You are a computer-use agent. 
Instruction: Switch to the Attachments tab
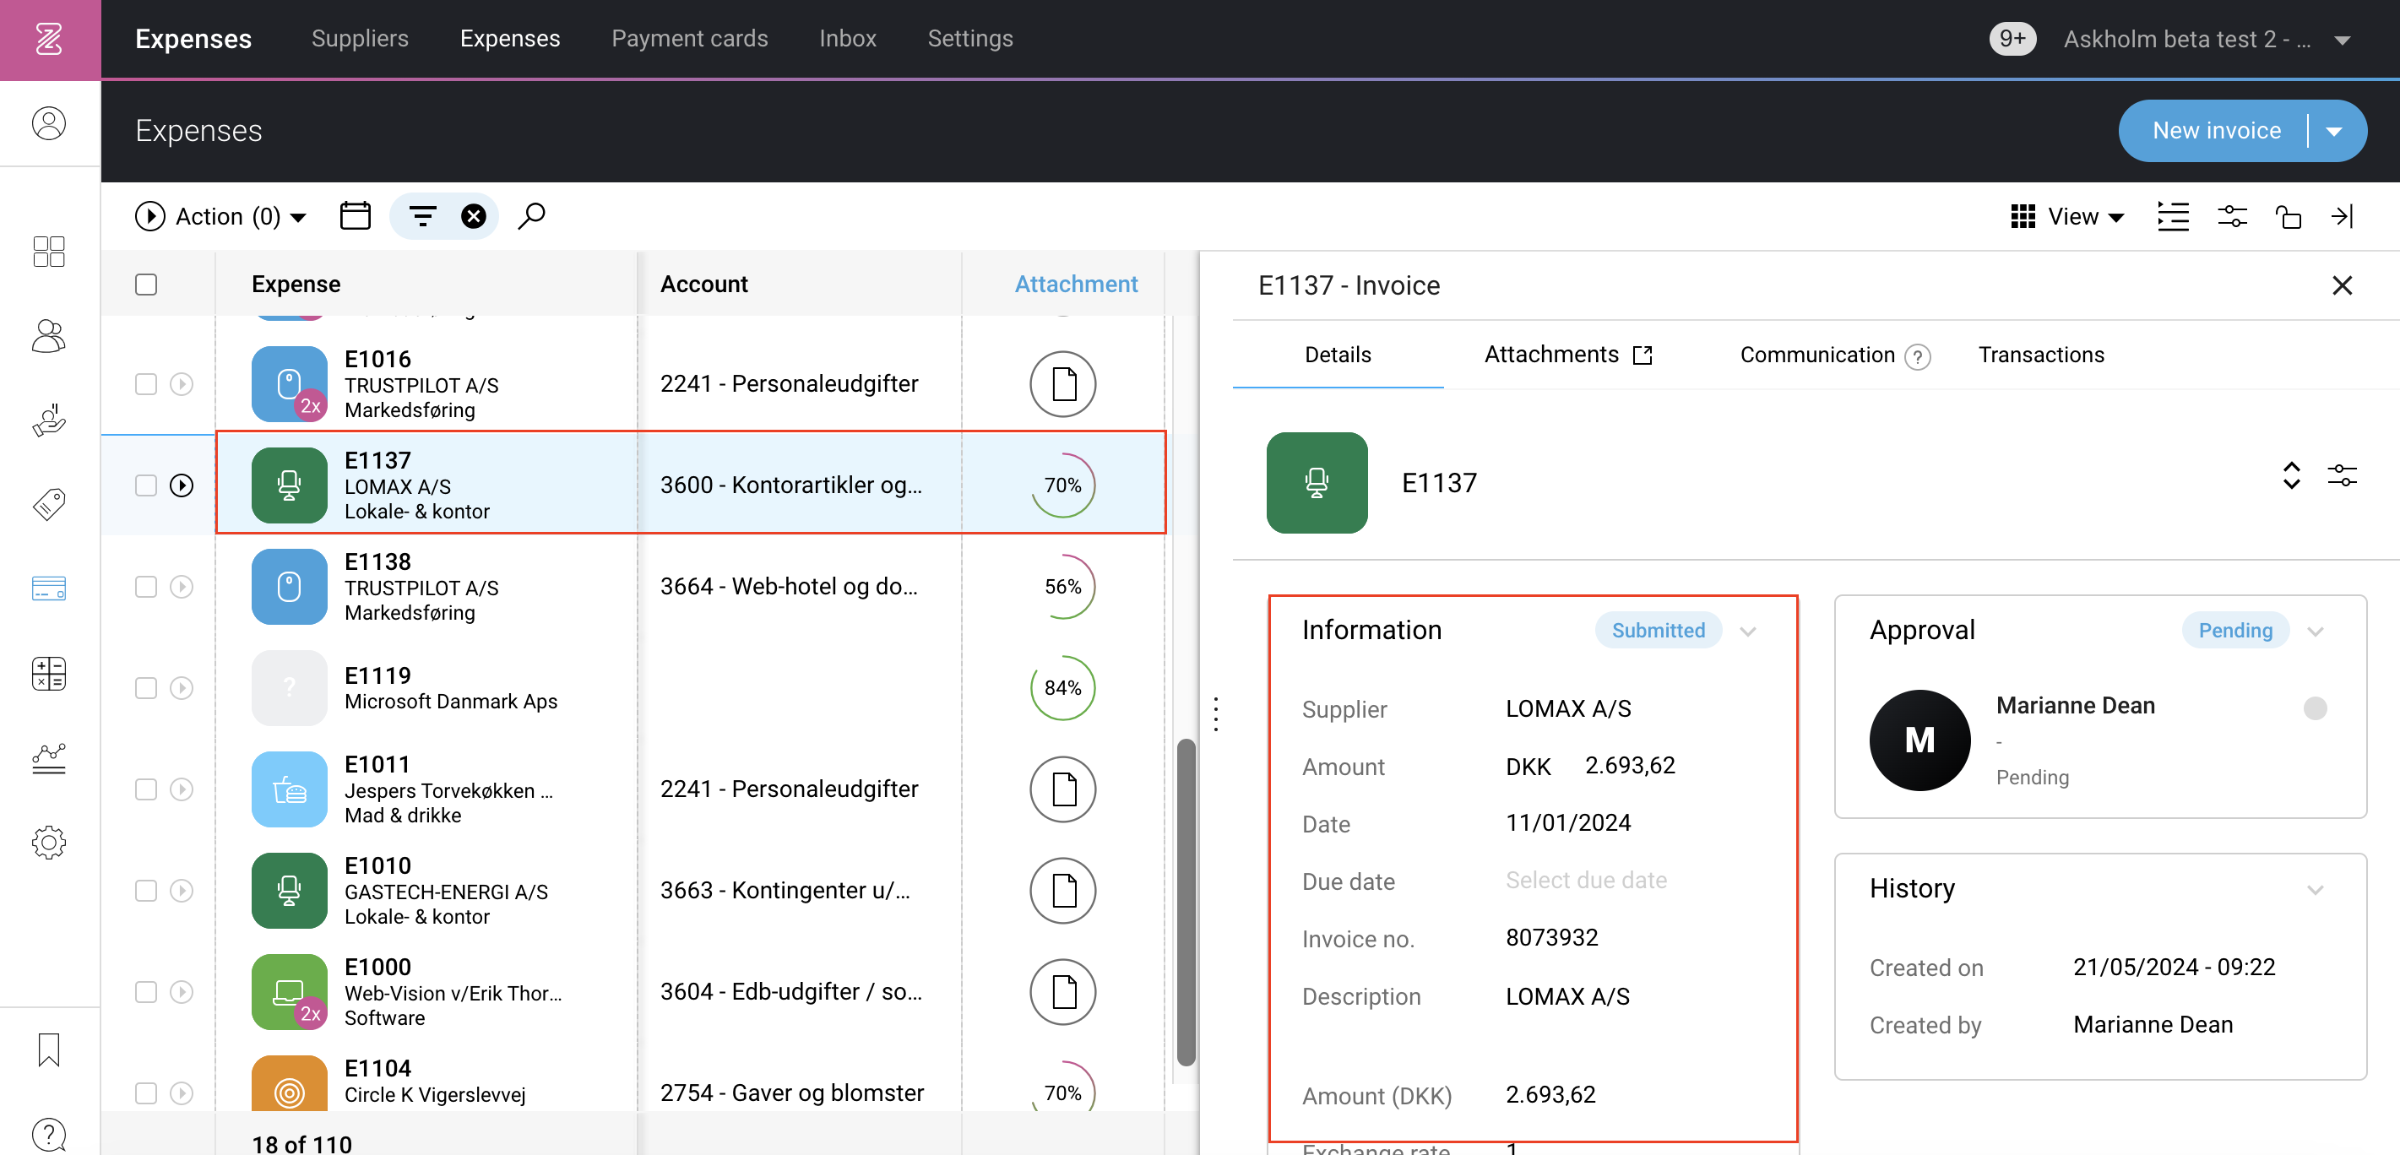click(1569, 355)
